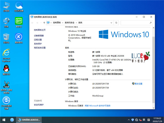
Task: Switch input language with the 英 indicator
Action: (x=144, y=120)
